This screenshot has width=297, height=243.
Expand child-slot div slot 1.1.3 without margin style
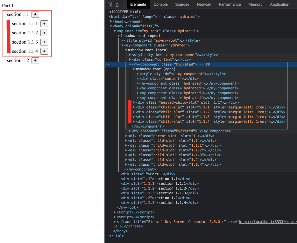(x=126, y=155)
